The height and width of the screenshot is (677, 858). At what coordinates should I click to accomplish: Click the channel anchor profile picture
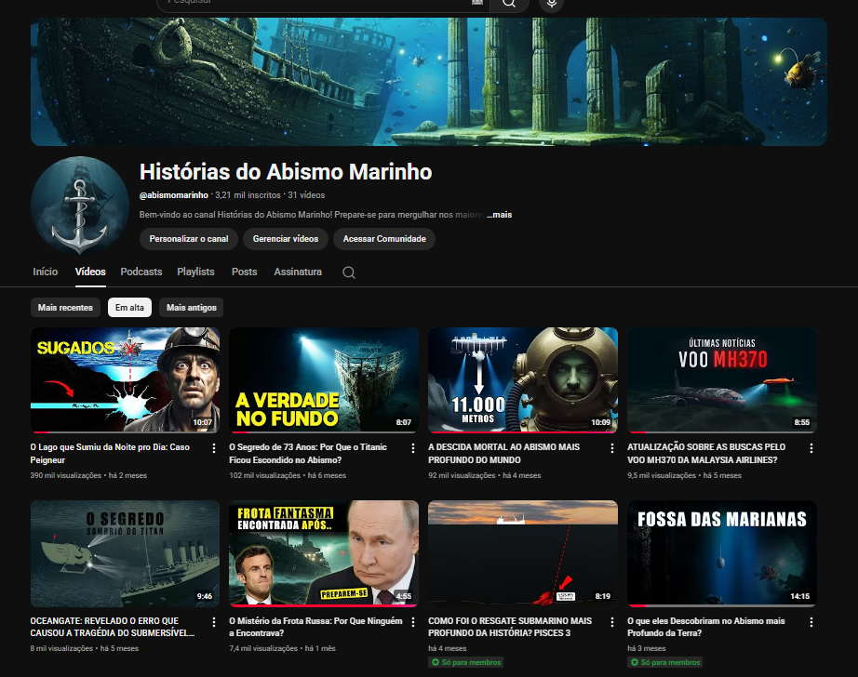(80, 206)
